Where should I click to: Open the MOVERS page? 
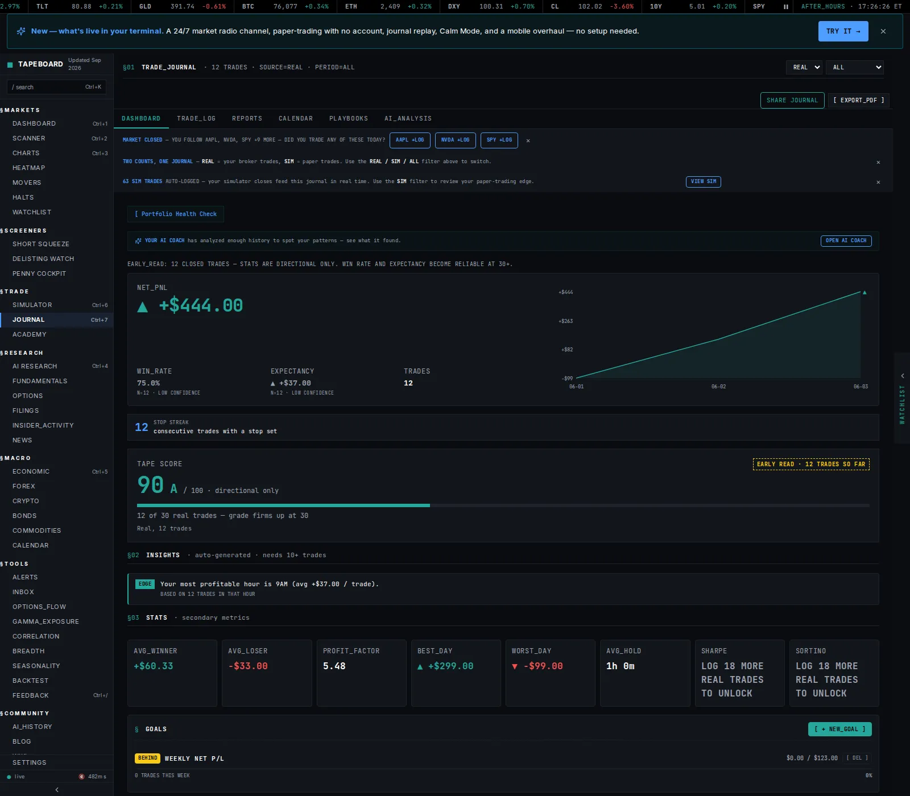(x=57, y=183)
